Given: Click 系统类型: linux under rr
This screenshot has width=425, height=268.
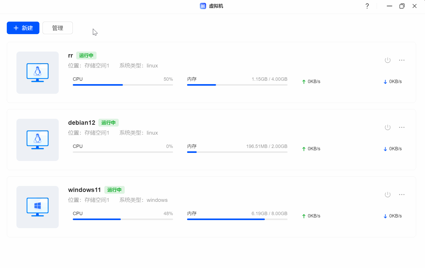Looking at the screenshot, I should coord(139,66).
